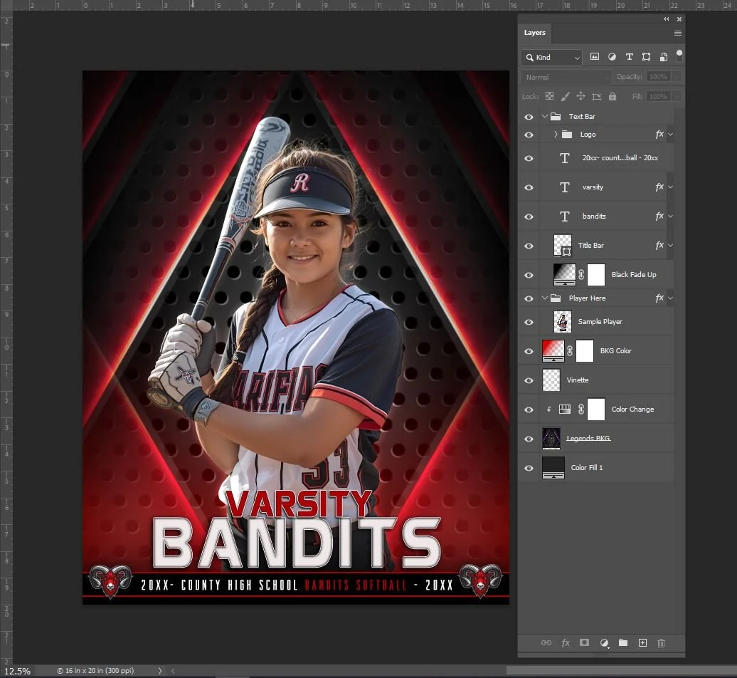Expand bandits layer effects arrow
This screenshot has width=737, height=678.
click(670, 216)
